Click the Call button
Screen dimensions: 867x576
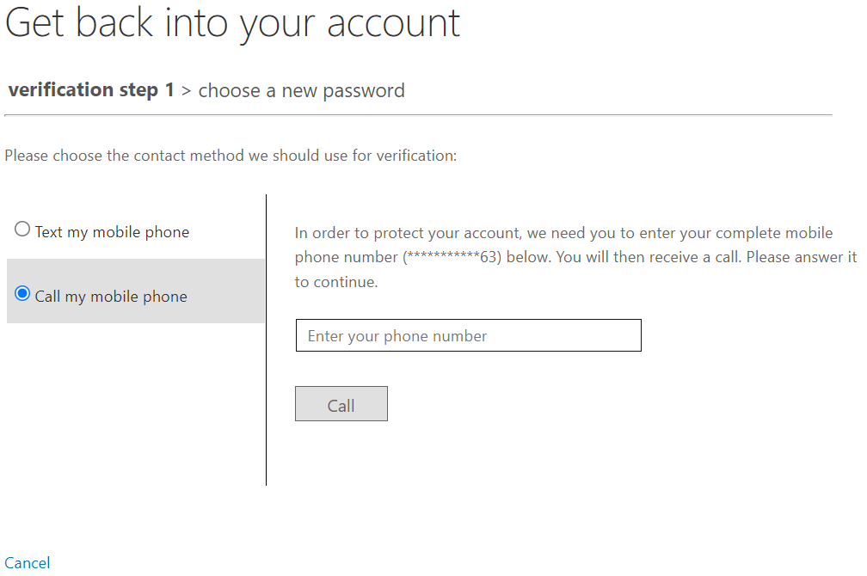[x=341, y=404]
